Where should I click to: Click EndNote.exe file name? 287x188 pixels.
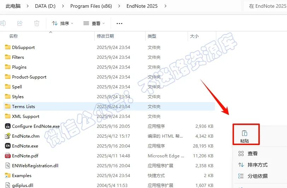(x=25, y=146)
